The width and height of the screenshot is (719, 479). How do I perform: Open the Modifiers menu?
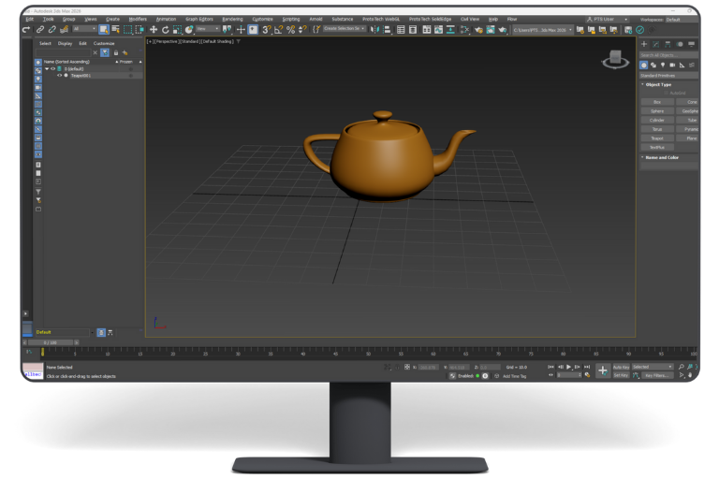point(138,20)
